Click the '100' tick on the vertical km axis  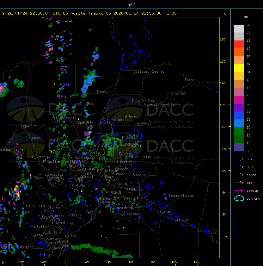(x=223, y=127)
